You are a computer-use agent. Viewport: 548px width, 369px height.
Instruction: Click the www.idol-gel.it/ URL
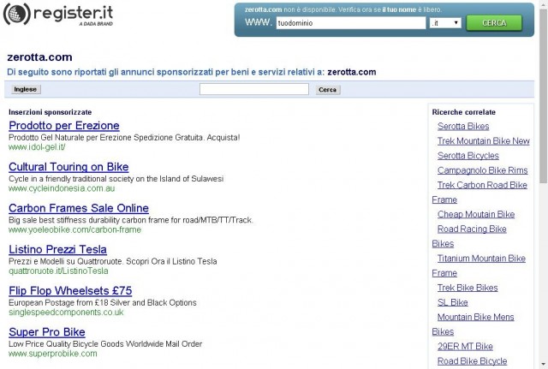pos(37,147)
